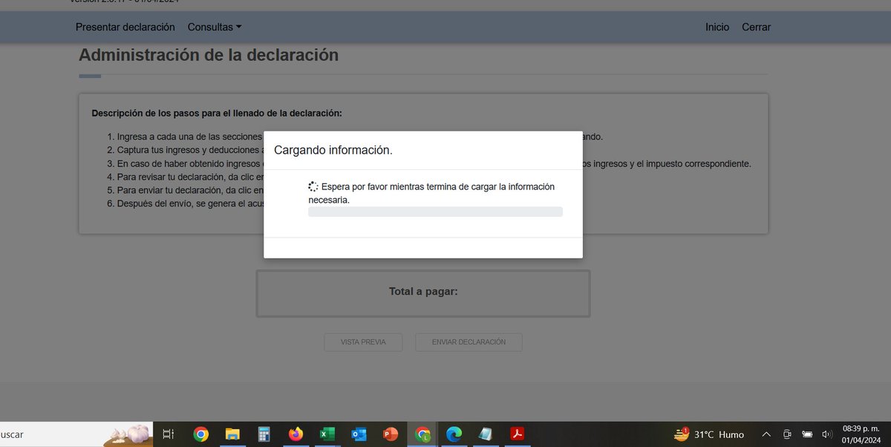Open Excel from the taskbar
Viewport: 891px width, 447px height.
tap(327, 434)
